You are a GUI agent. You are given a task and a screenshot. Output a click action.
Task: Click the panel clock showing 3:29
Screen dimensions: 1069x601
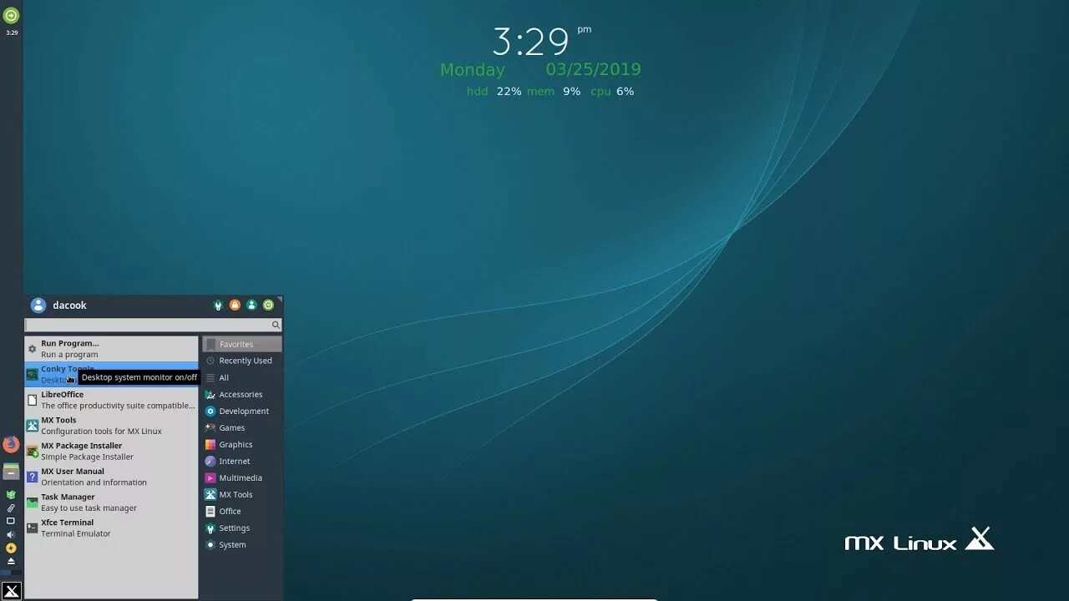coord(12,33)
